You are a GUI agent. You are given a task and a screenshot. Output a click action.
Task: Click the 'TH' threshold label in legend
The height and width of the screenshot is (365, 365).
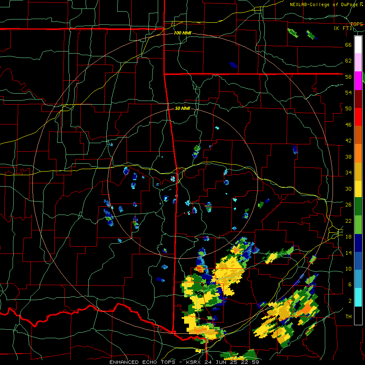point(348,317)
